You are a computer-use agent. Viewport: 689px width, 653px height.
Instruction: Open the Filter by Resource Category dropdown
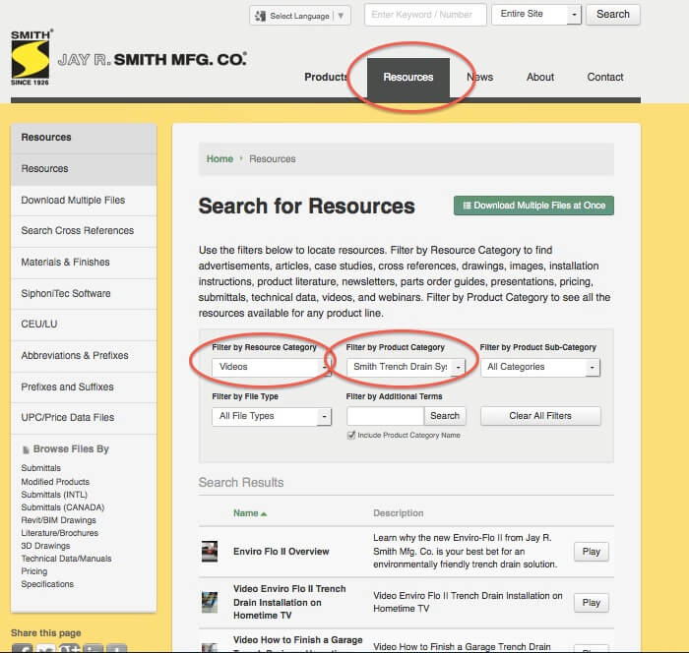(271, 367)
